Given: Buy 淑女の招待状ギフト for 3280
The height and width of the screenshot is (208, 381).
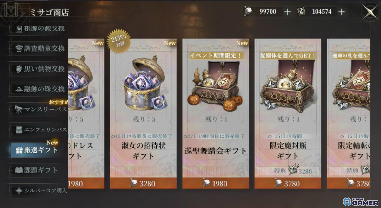Looking at the screenshot, I should point(143,183).
